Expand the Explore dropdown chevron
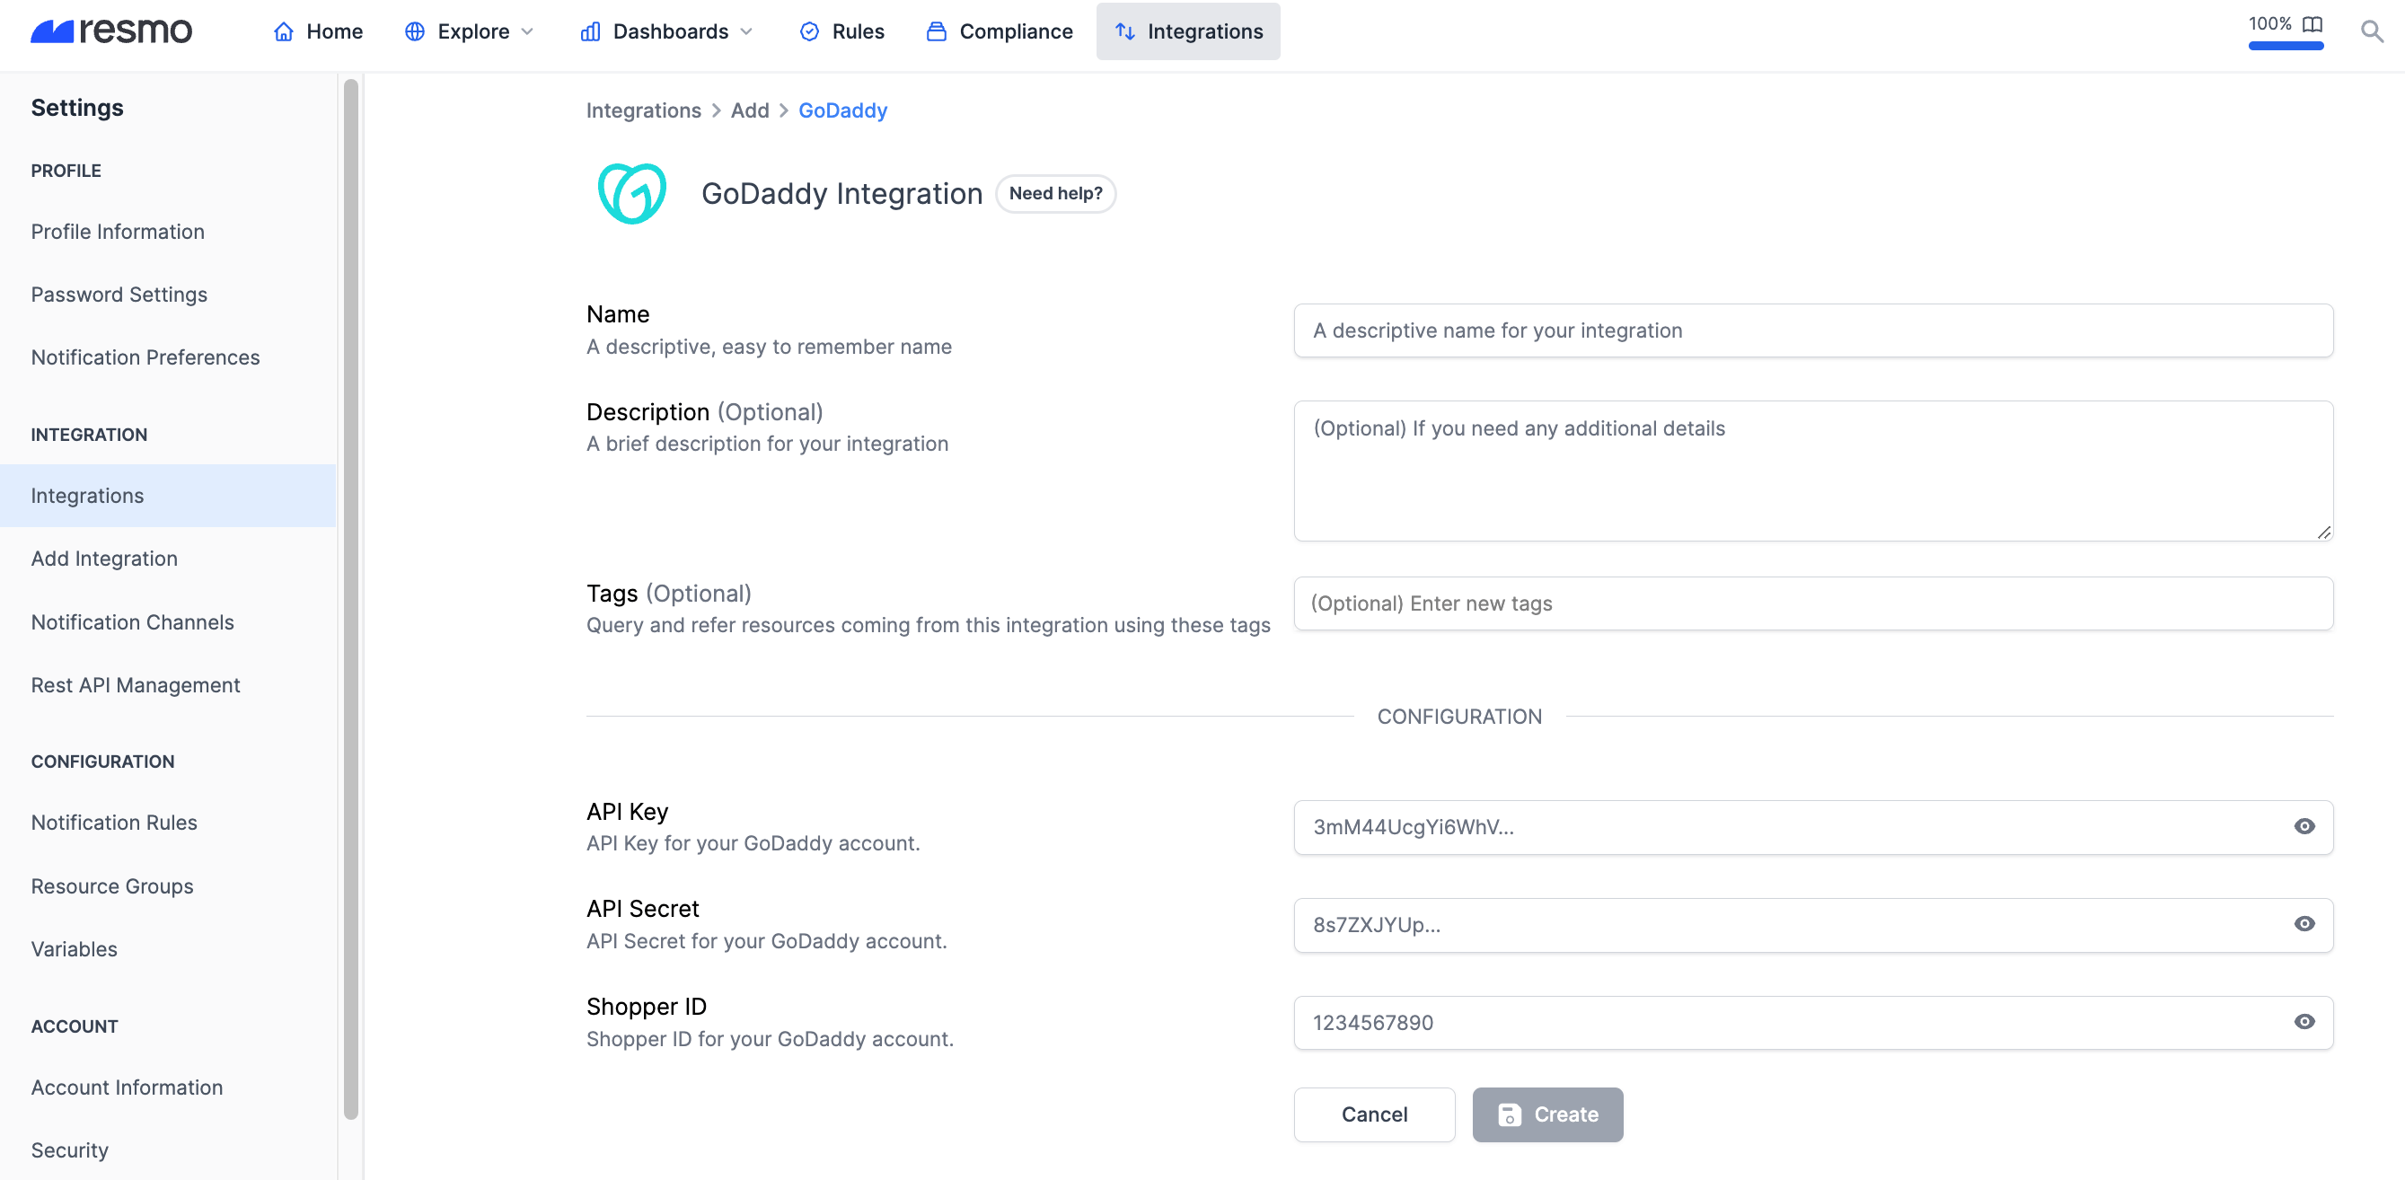Image resolution: width=2405 pixels, height=1180 pixels. 527,31
